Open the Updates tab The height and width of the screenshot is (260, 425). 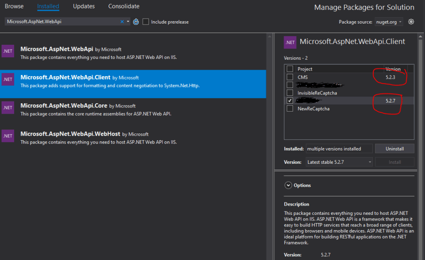[x=84, y=6]
